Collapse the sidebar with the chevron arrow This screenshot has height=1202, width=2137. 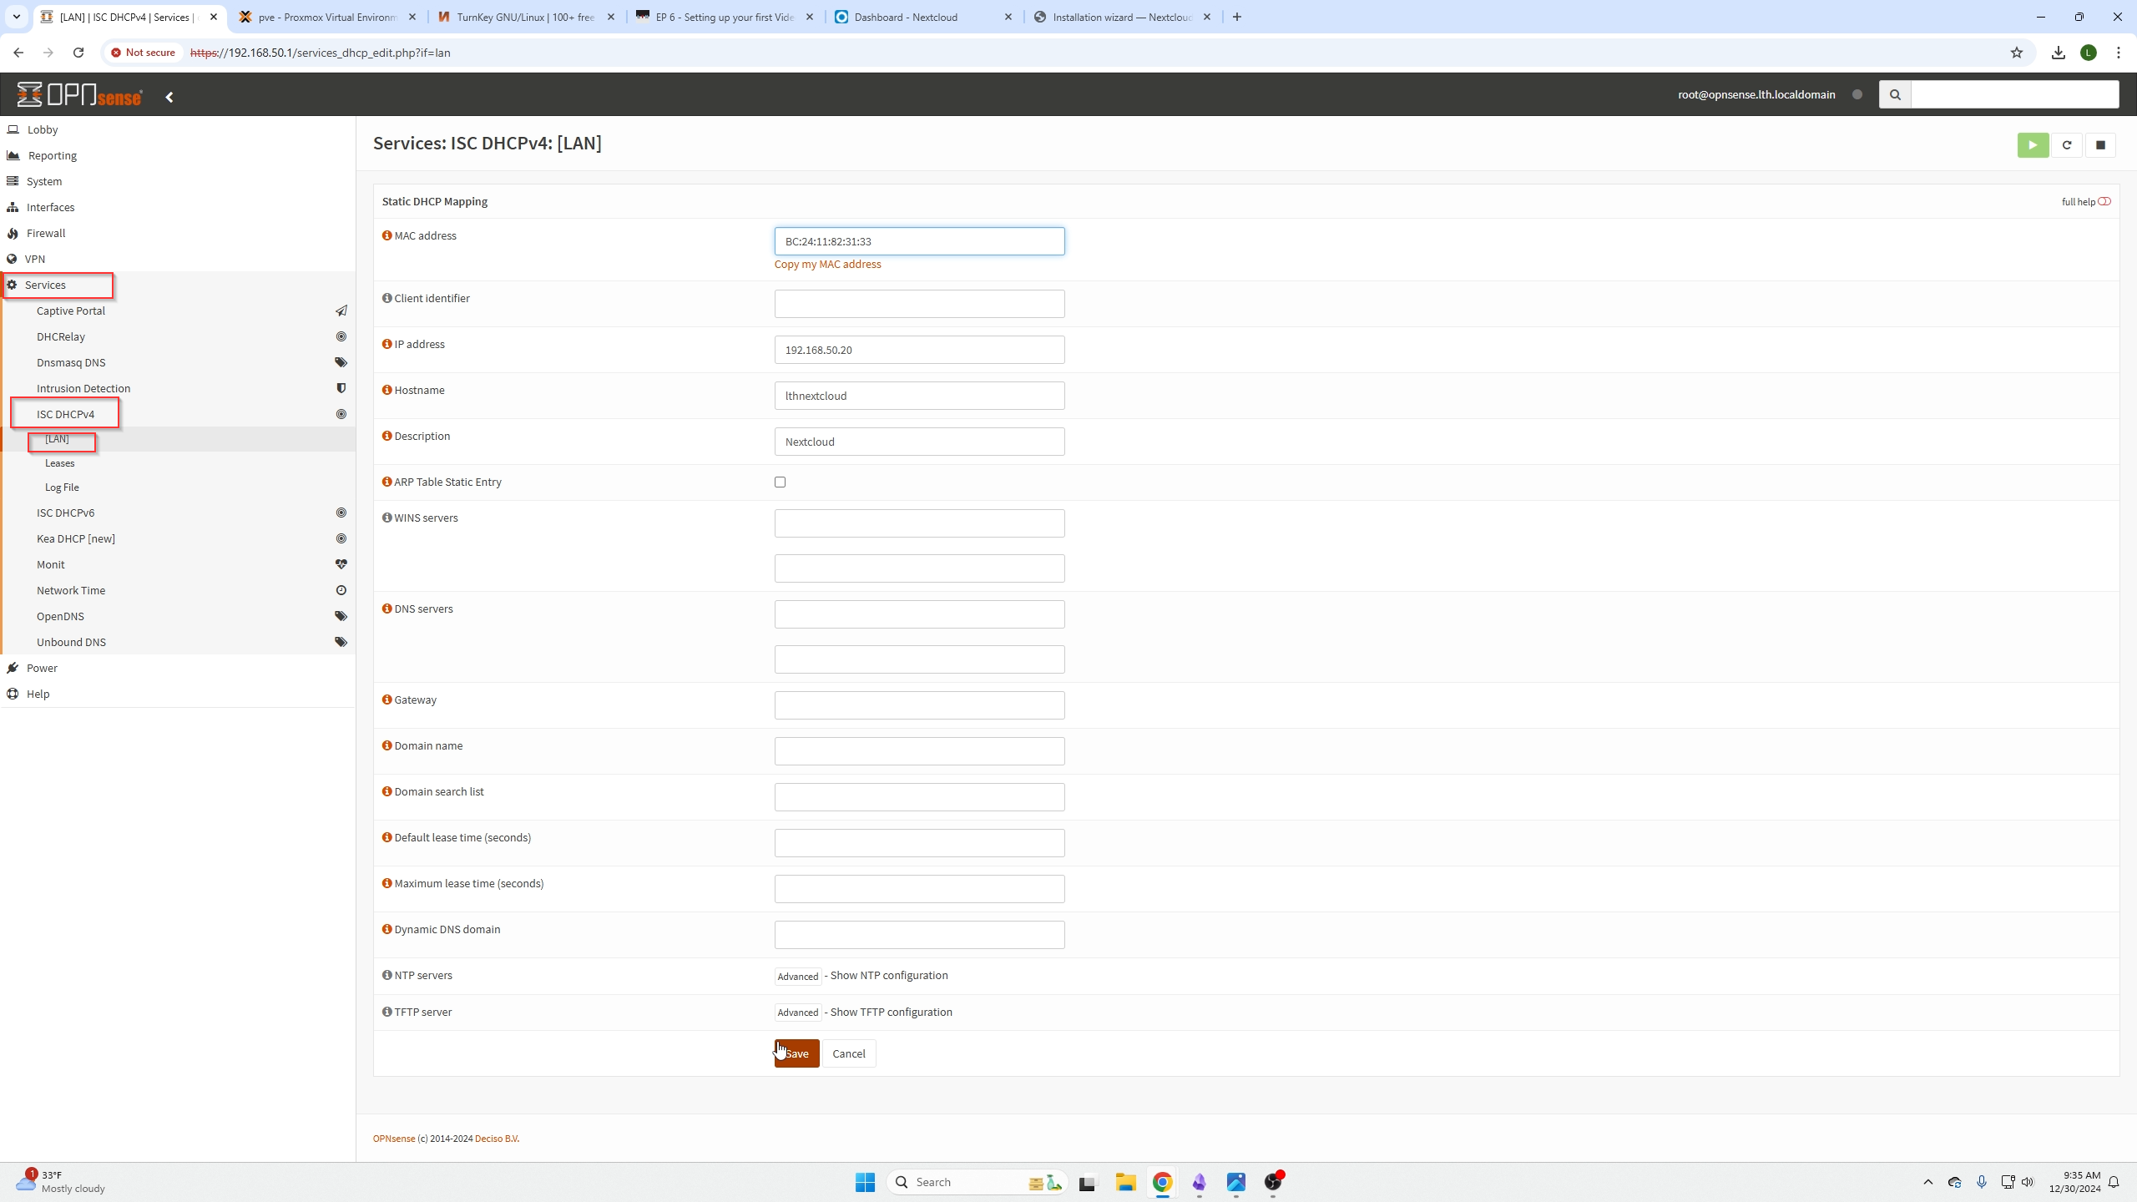[x=169, y=97]
